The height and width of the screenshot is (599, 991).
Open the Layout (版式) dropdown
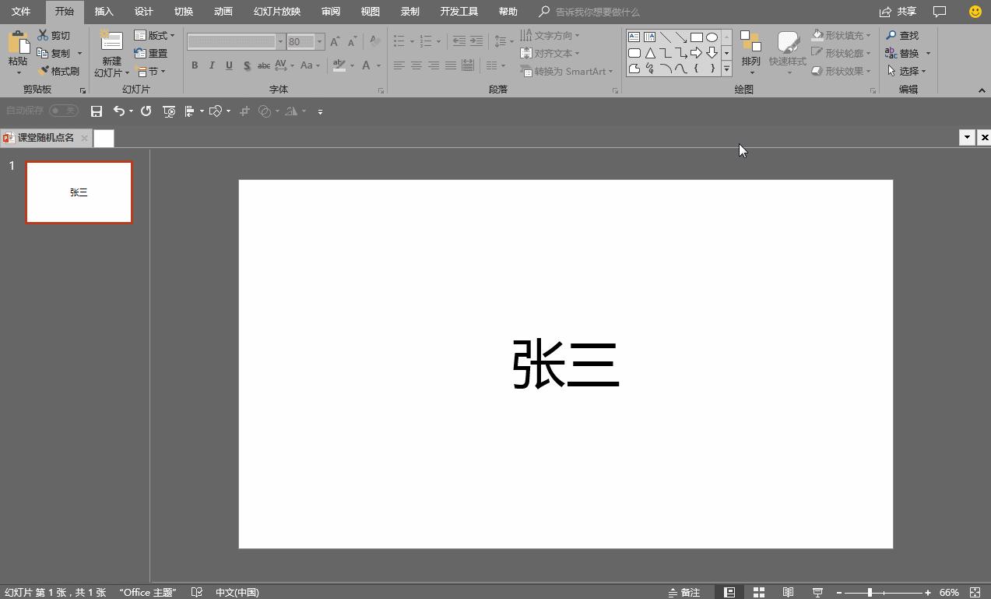tap(156, 34)
